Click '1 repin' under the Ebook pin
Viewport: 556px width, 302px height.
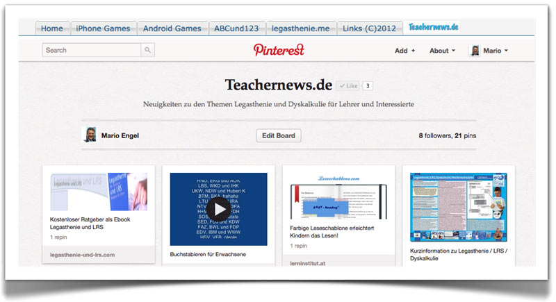coord(58,237)
